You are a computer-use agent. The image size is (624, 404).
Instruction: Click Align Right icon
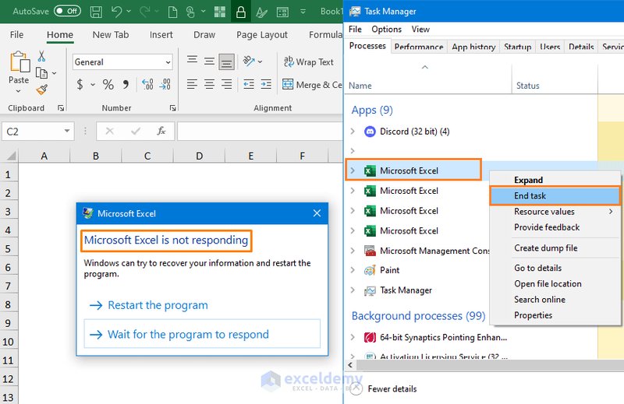227,84
